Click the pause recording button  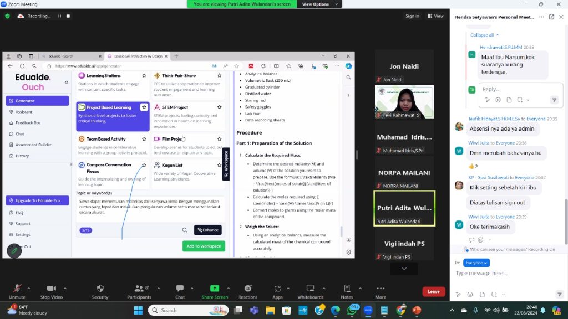59,16
